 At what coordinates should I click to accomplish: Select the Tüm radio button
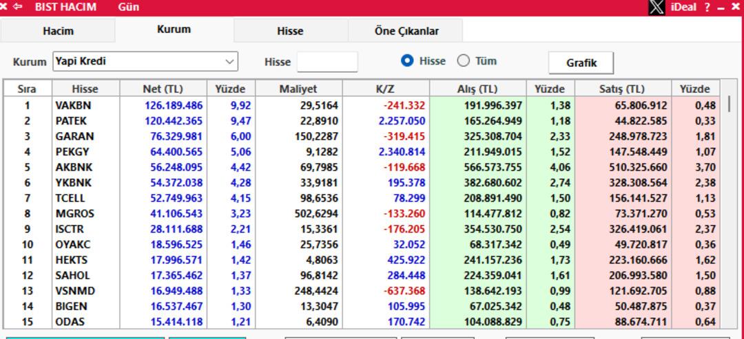[x=463, y=61]
